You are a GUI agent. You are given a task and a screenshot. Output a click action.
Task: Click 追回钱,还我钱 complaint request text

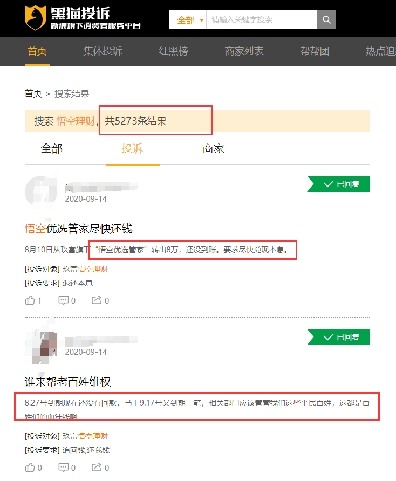(86, 450)
